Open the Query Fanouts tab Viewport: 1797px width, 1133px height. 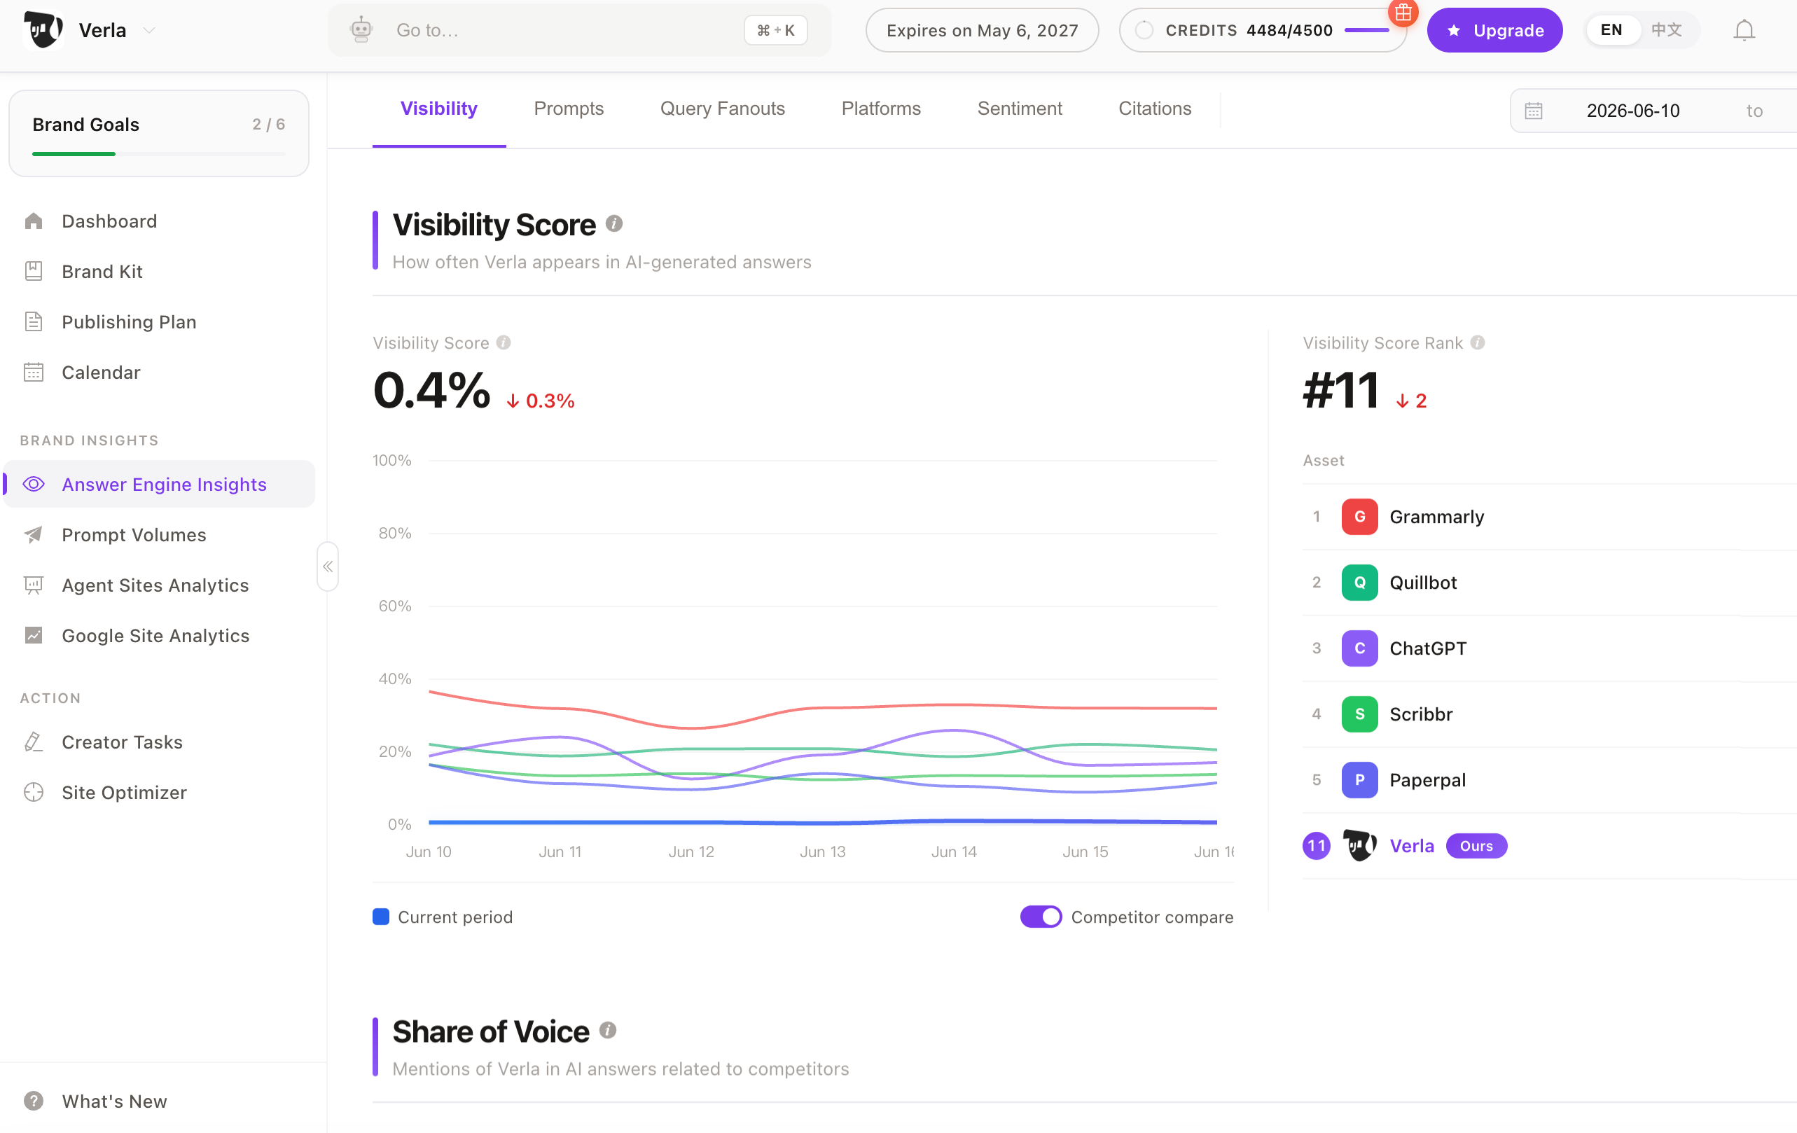click(x=723, y=109)
